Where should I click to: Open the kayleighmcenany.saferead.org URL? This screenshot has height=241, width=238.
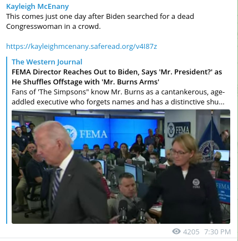82,46
